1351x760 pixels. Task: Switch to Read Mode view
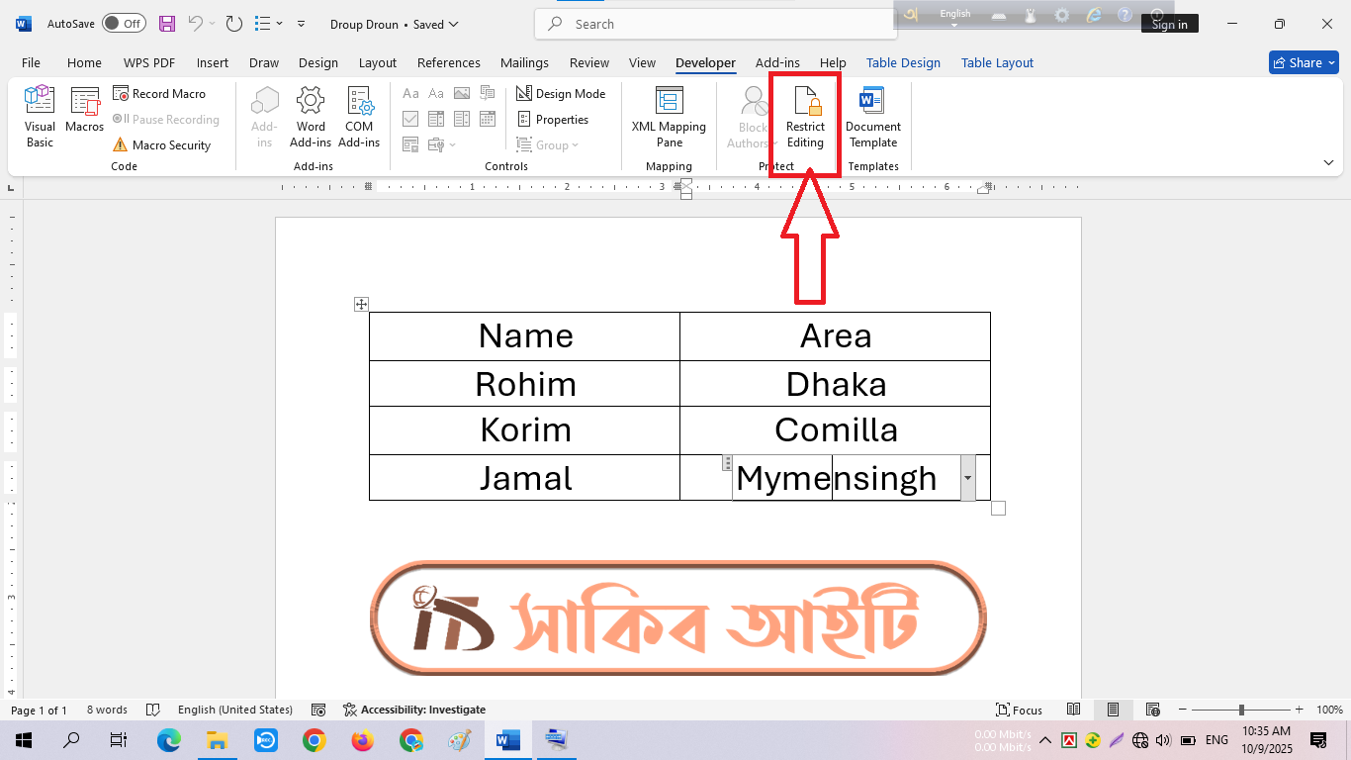coord(1073,710)
